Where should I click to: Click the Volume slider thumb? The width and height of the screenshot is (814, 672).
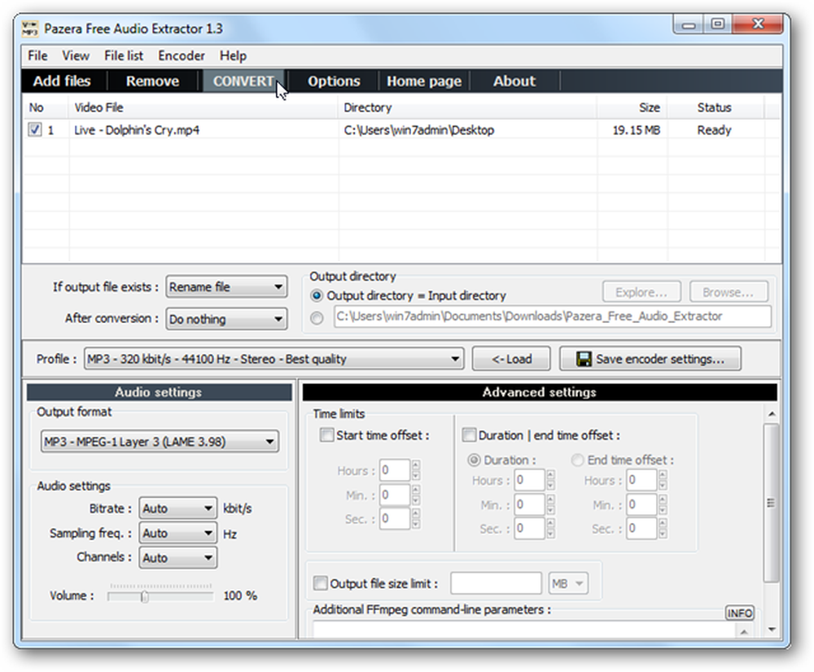click(x=144, y=597)
